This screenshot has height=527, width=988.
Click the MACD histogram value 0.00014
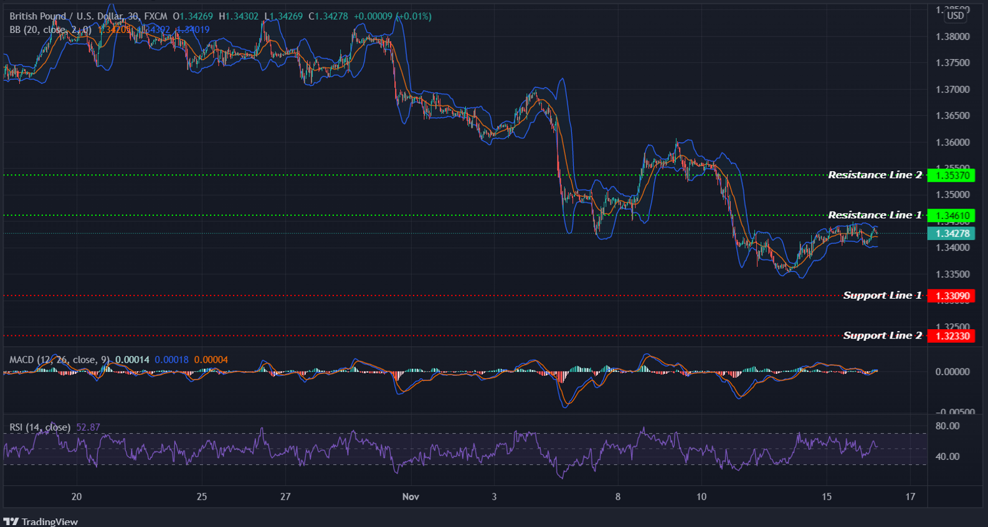pyautogui.click(x=132, y=360)
